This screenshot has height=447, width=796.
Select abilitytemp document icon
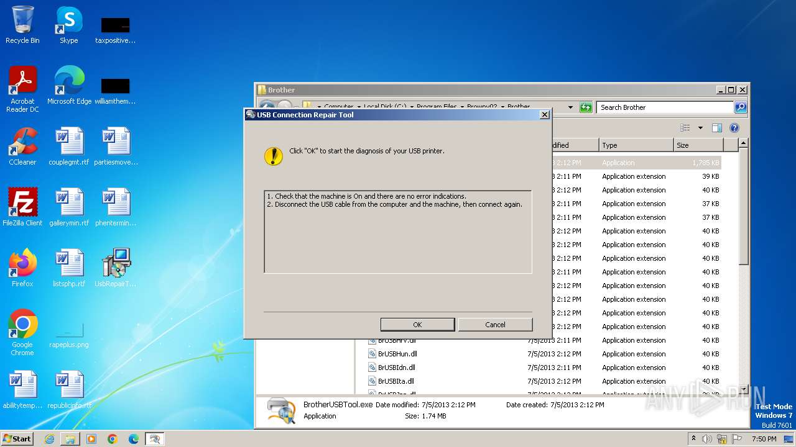click(22, 390)
